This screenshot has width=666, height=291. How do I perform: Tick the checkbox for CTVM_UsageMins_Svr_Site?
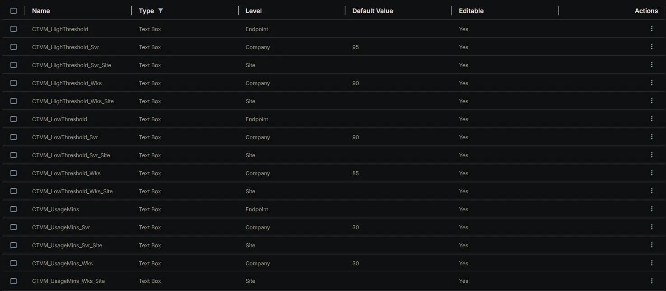coord(14,245)
